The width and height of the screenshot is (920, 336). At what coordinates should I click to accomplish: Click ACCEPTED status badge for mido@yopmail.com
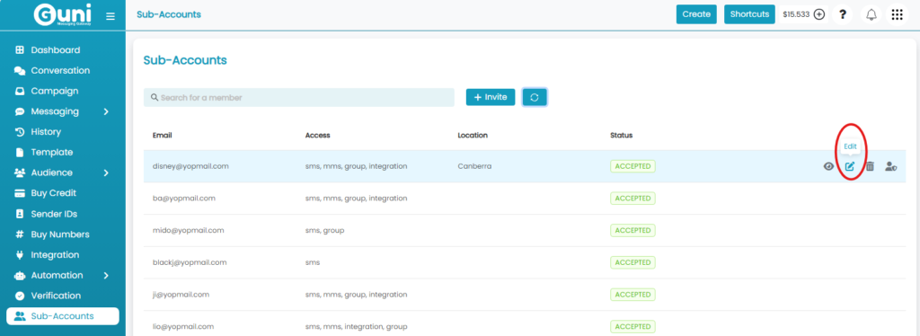click(632, 231)
